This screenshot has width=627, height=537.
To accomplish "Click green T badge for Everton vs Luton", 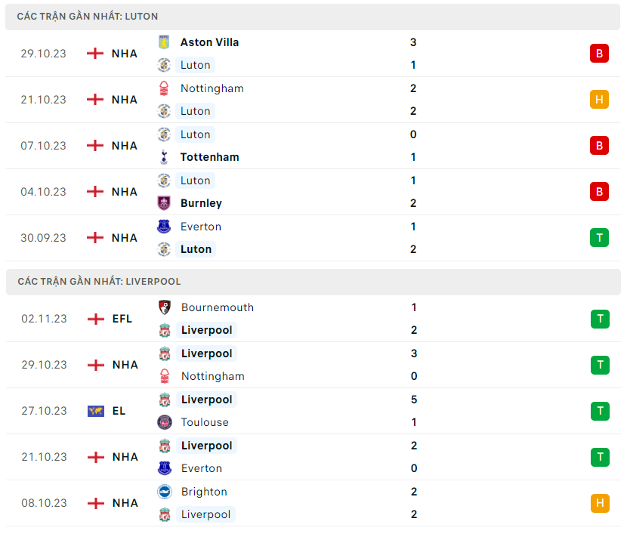I will pyautogui.click(x=599, y=238).
